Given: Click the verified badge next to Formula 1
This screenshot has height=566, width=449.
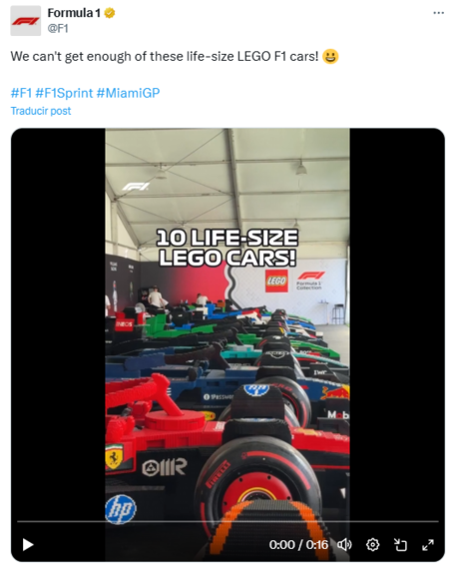Looking at the screenshot, I should pyautogui.click(x=110, y=13).
